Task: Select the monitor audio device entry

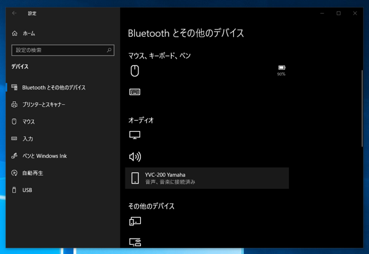Action: tap(207, 135)
